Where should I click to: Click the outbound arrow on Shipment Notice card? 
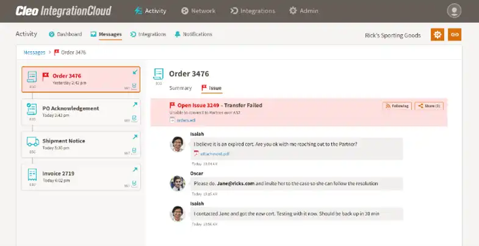[x=135, y=137]
